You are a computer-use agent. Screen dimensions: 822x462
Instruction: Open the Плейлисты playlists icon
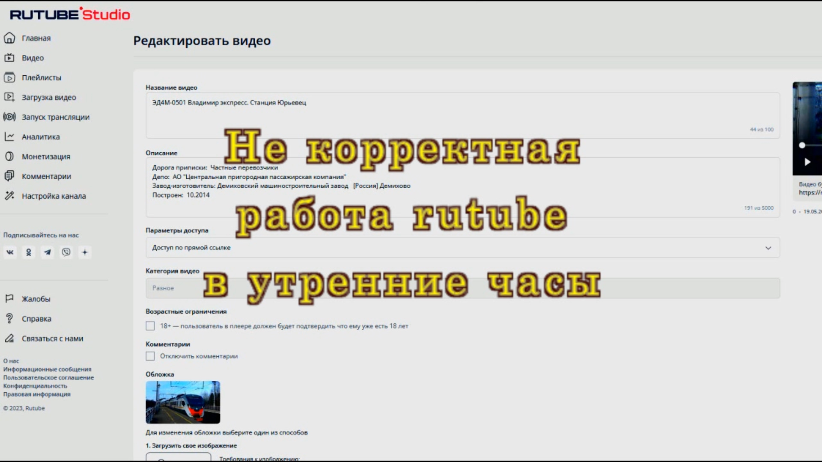point(9,77)
